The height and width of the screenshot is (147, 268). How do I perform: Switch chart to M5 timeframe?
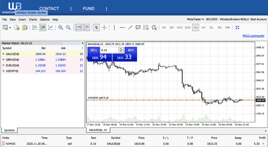172,27
